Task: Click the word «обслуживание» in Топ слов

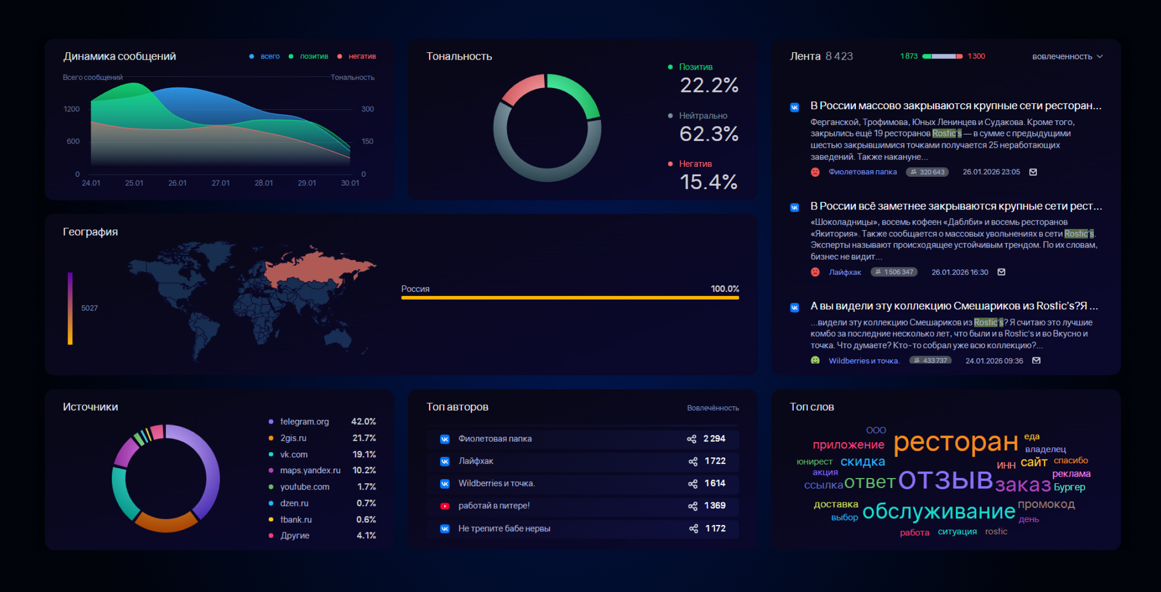Action: [939, 511]
